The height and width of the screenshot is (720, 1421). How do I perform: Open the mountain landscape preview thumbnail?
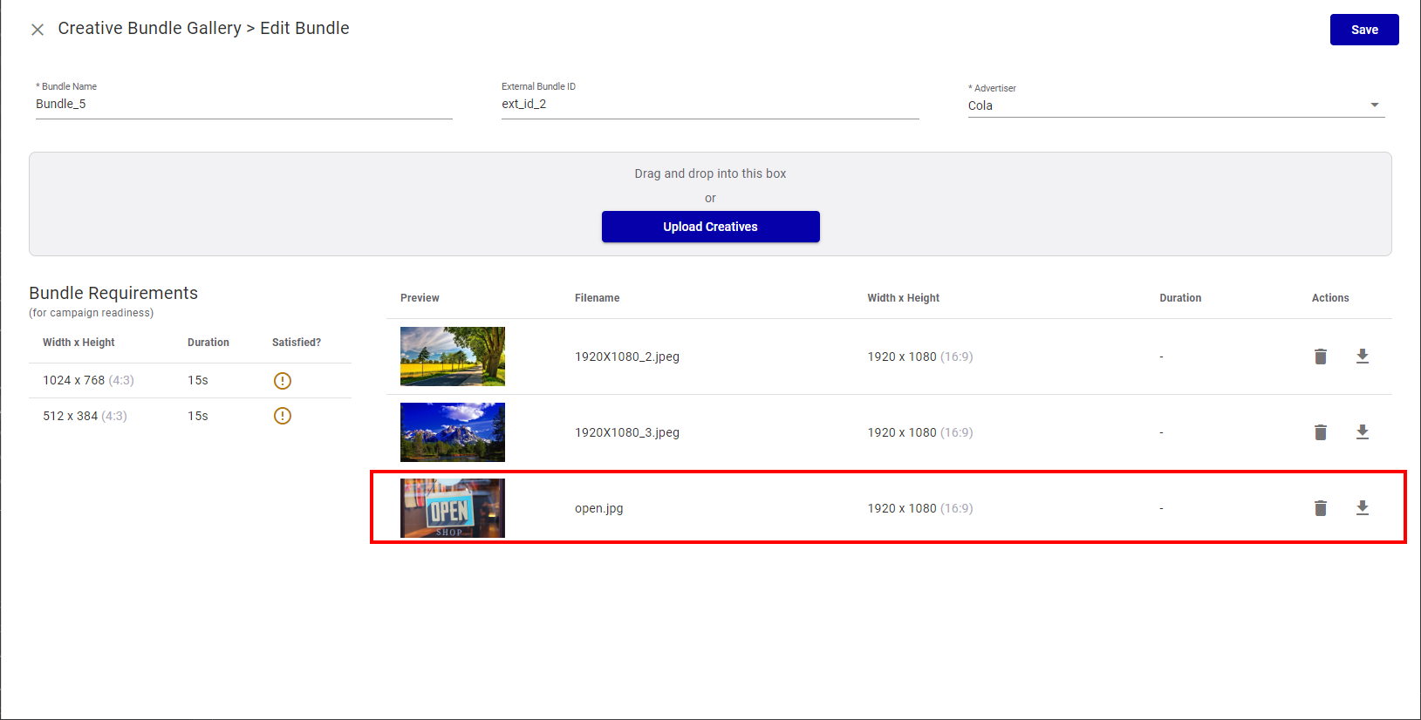(453, 432)
